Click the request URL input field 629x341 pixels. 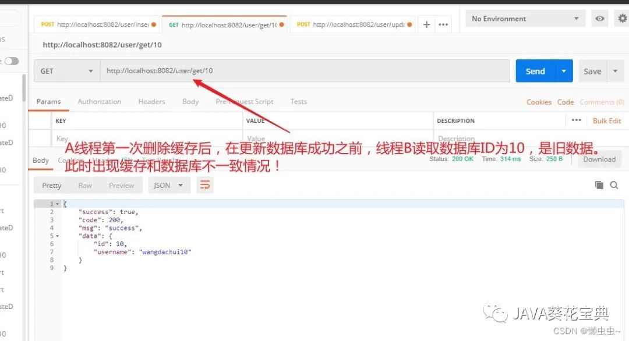(305, 71)
